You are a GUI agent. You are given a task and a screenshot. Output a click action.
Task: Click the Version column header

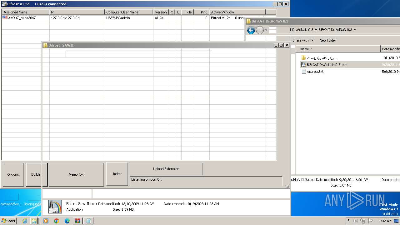tap(161, 12)
